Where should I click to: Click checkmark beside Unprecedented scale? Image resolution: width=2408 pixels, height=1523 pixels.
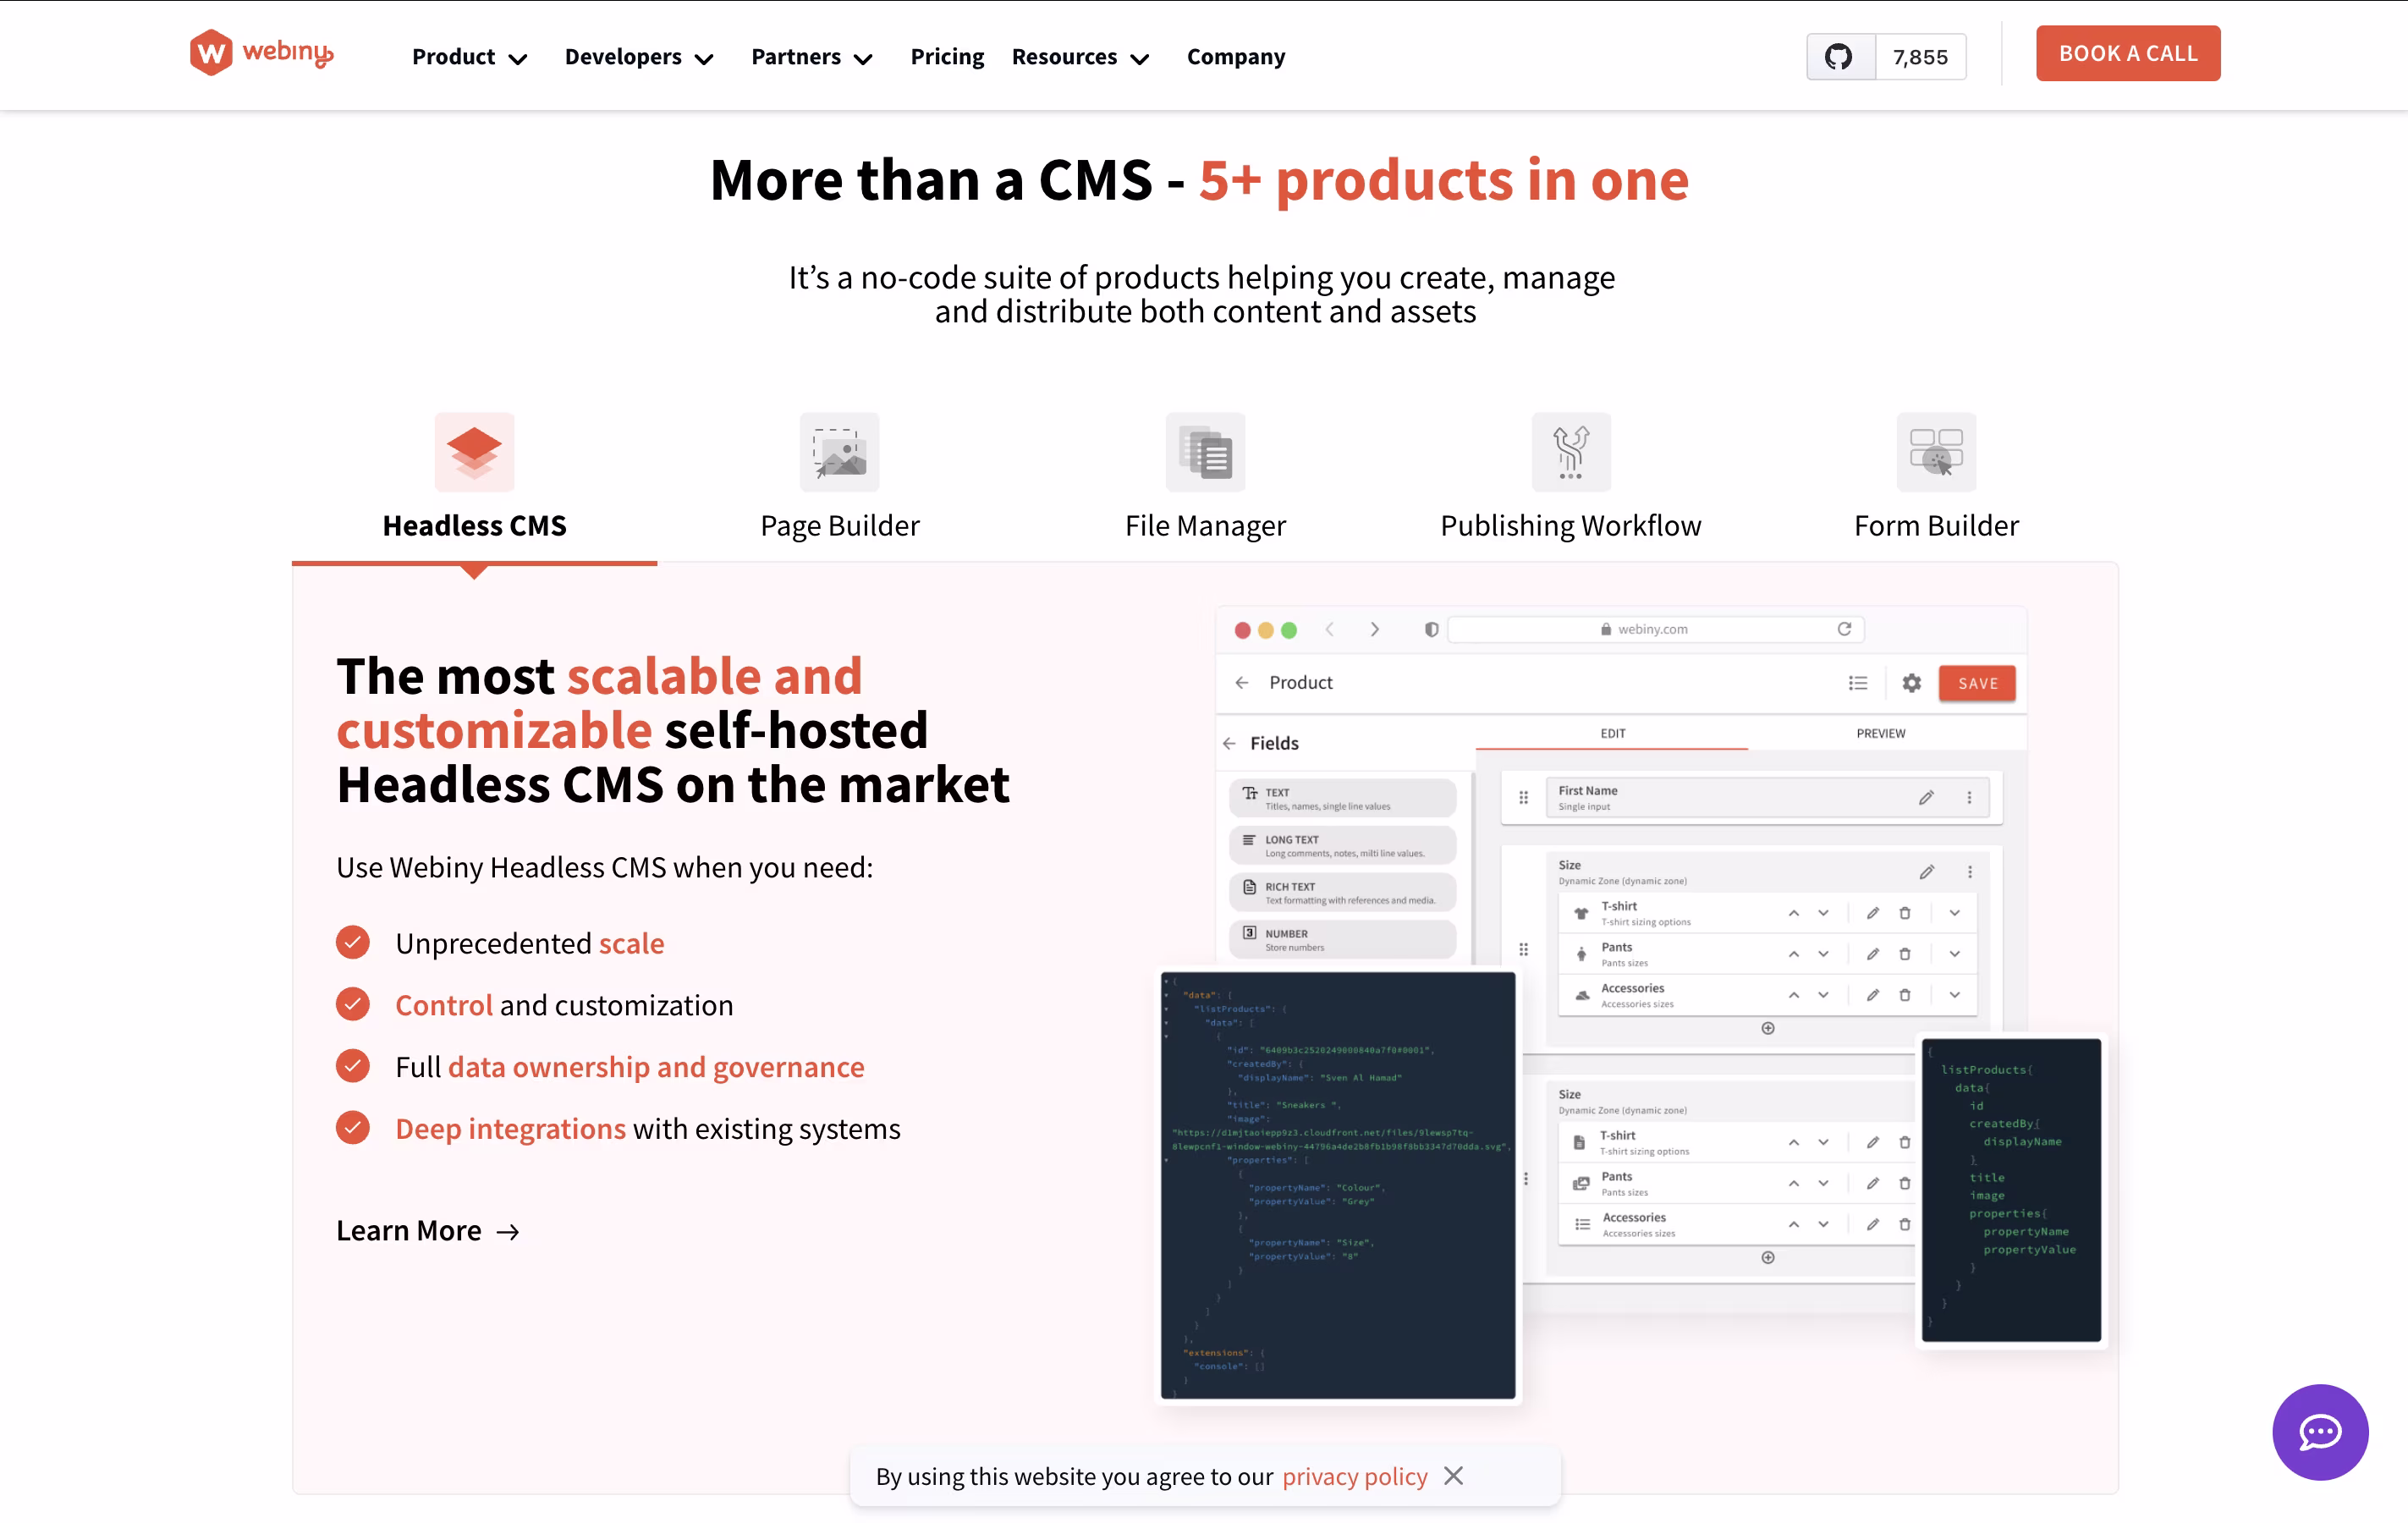click(352, 943)
